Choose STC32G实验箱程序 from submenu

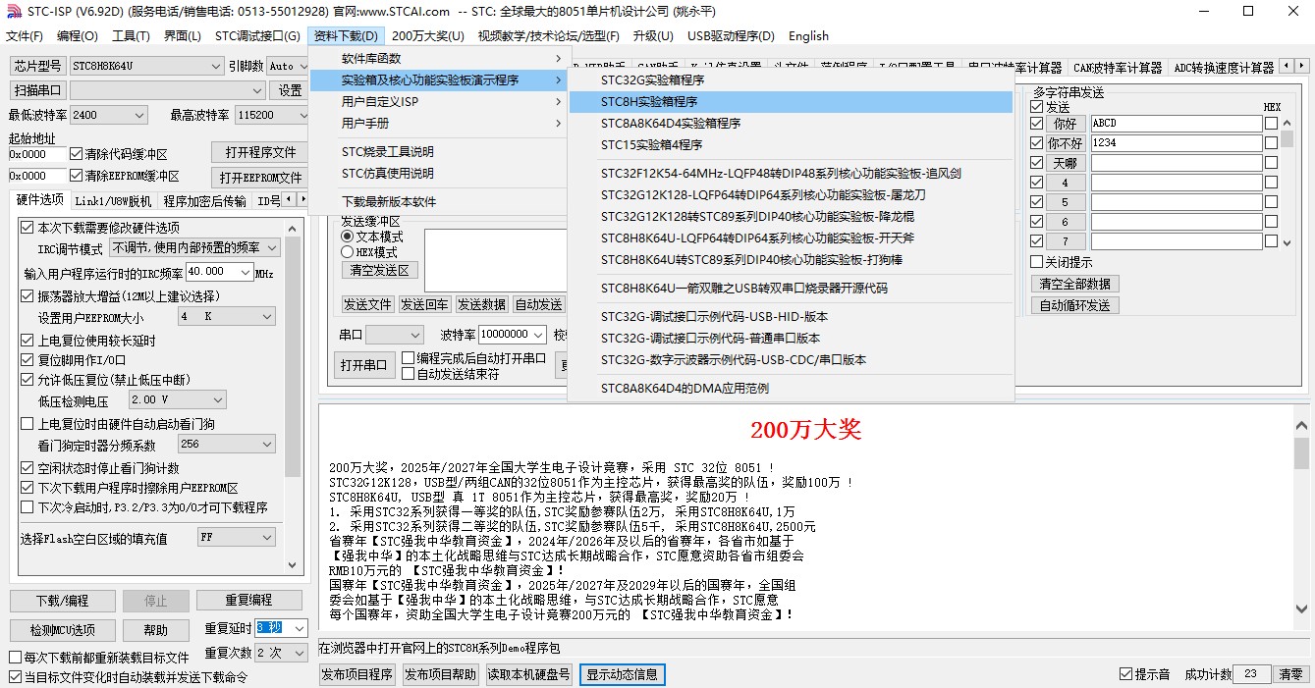(x=791, y=79)
